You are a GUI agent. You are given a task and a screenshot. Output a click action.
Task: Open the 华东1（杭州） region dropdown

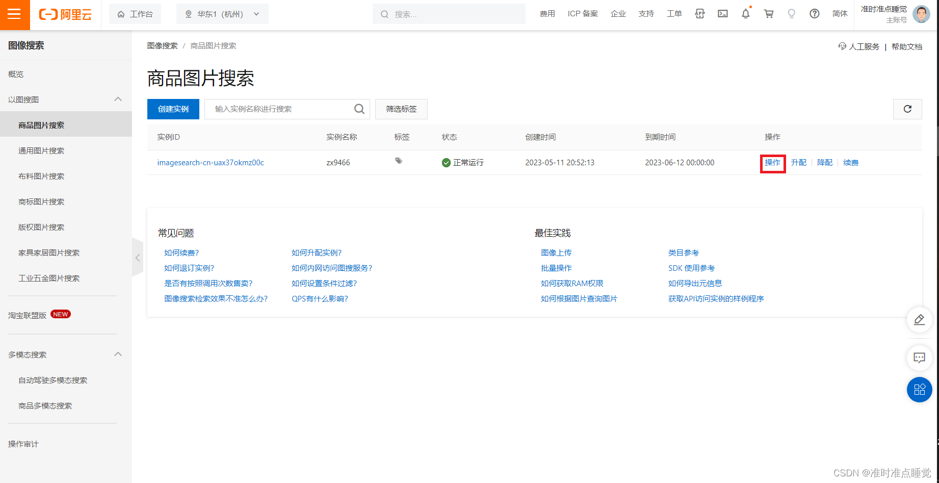(222, 14)
